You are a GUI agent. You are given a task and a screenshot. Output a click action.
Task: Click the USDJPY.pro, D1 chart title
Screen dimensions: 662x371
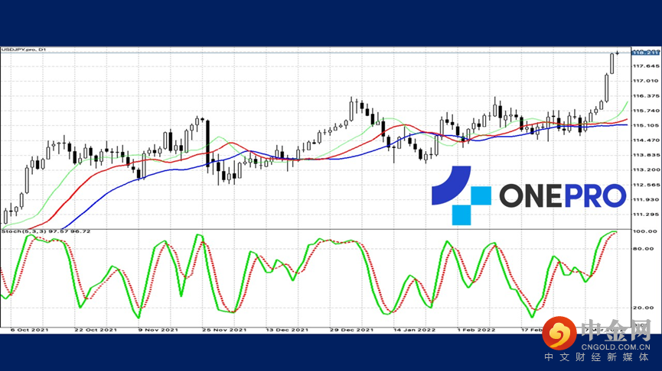point(24,50)
